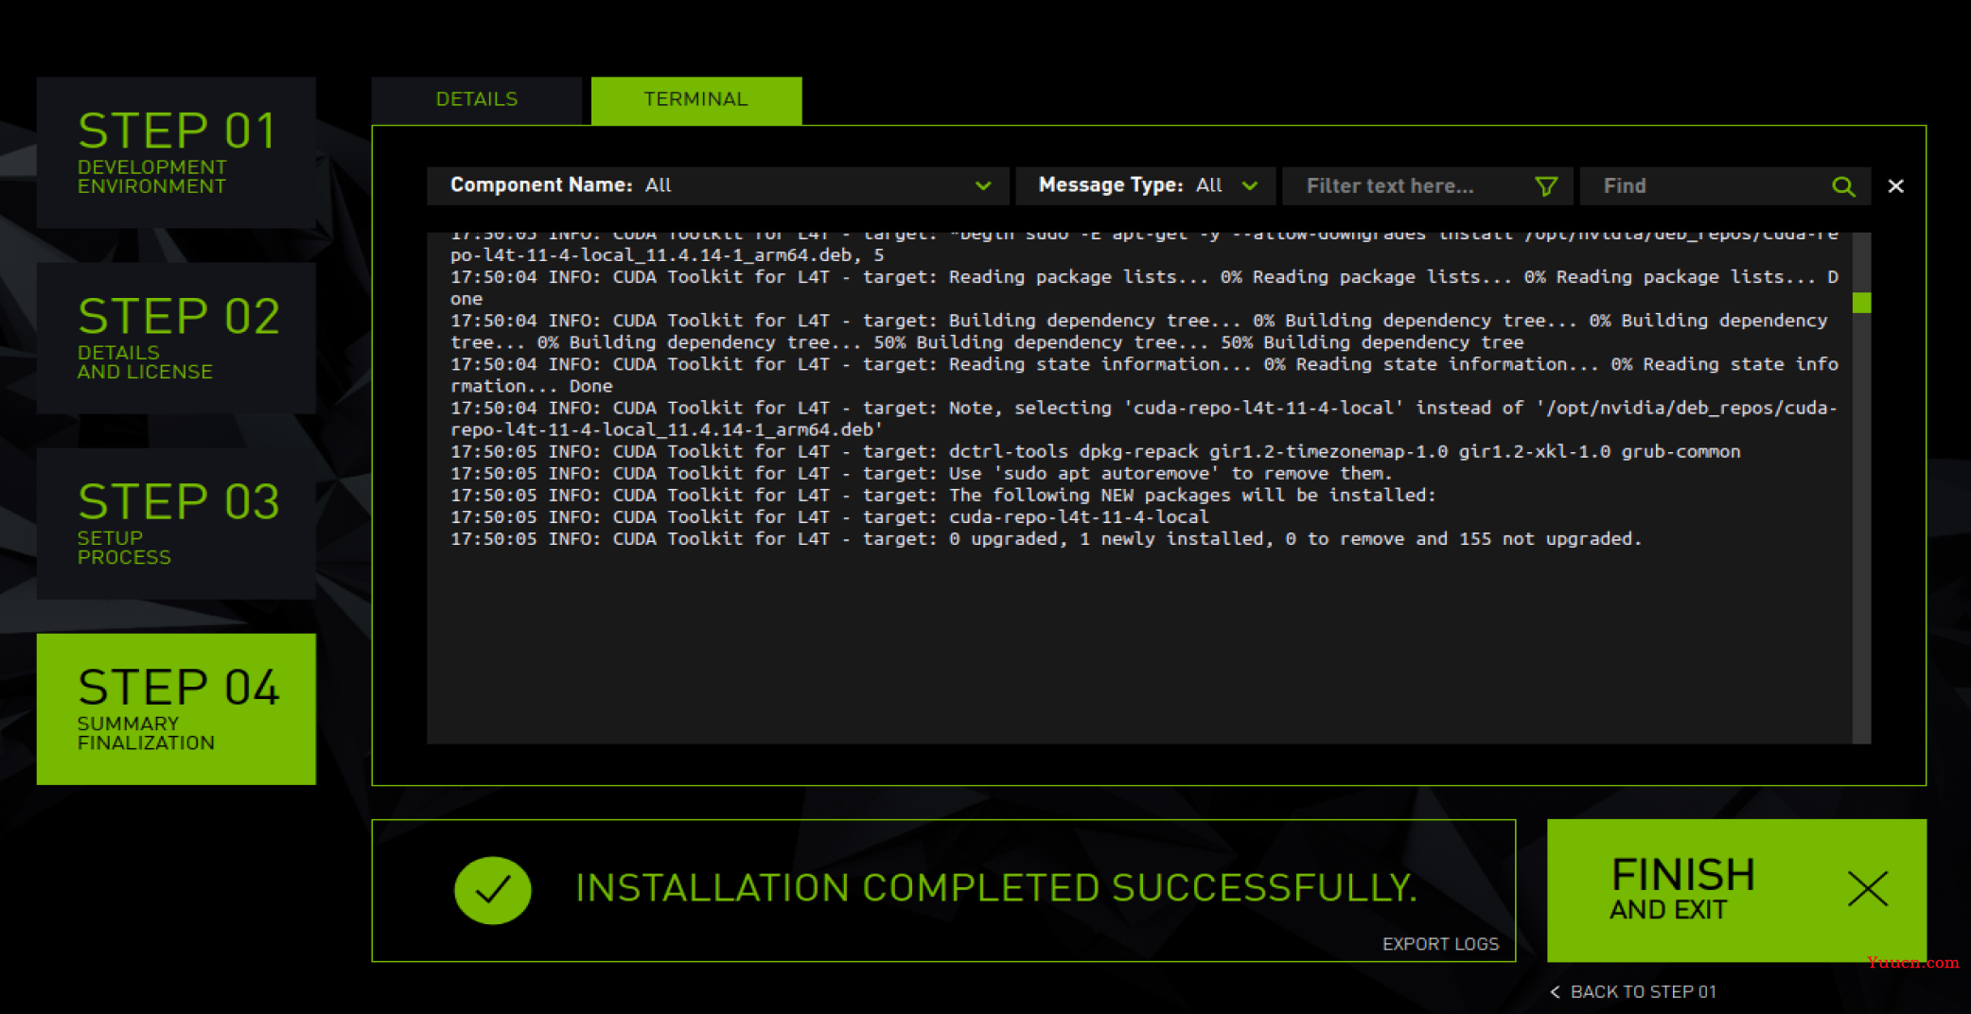The height and width of the screenshot is (1014, 1971).
Task: Click log line starting 'dctrl-tools dpkg-repack'
Action: 1095,451
